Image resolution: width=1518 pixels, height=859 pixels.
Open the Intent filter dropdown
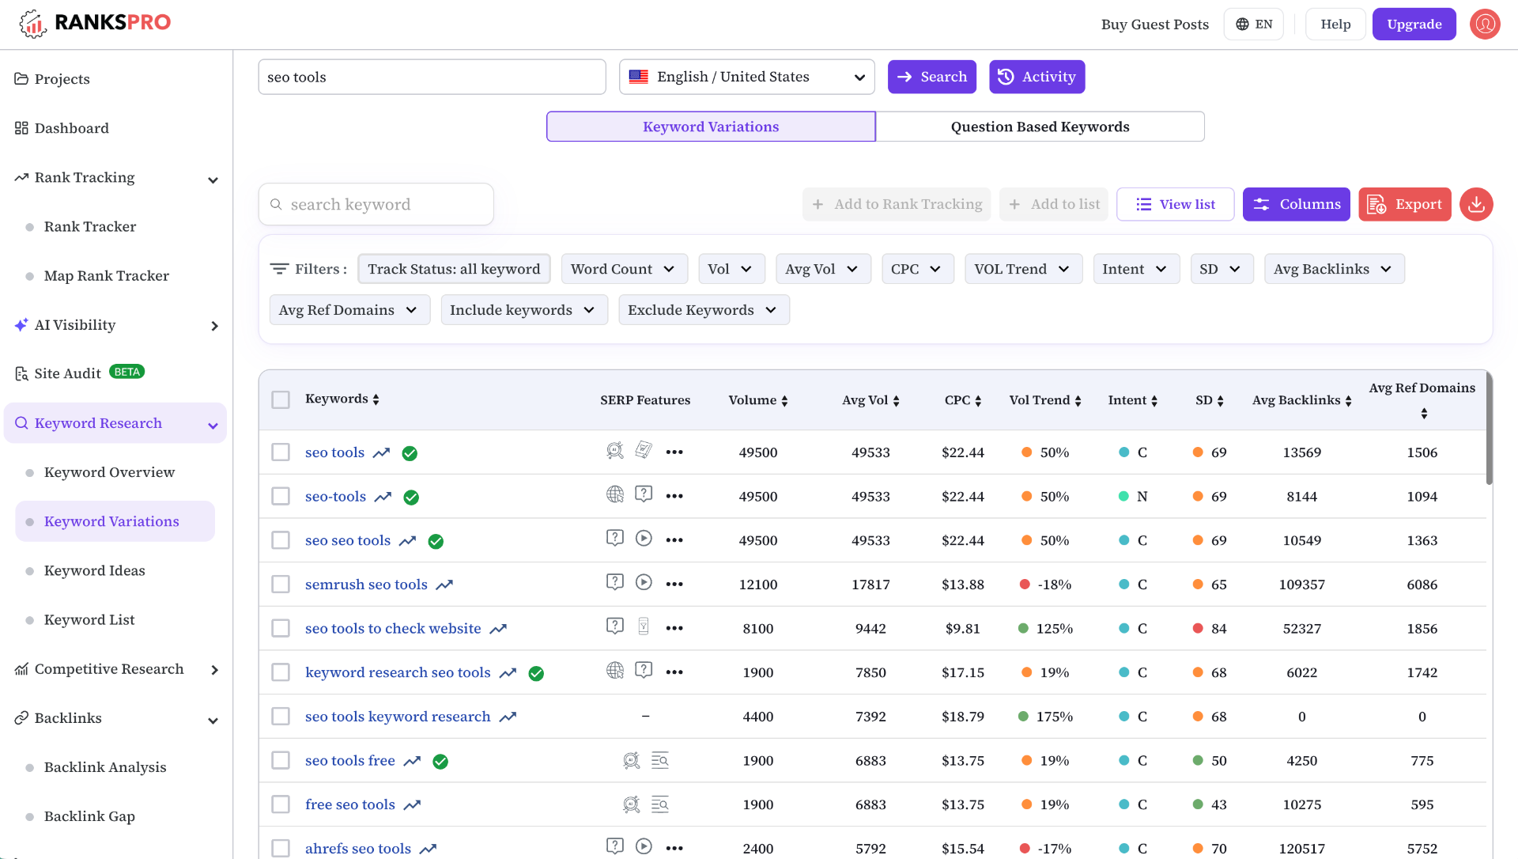coord(1136,269)
